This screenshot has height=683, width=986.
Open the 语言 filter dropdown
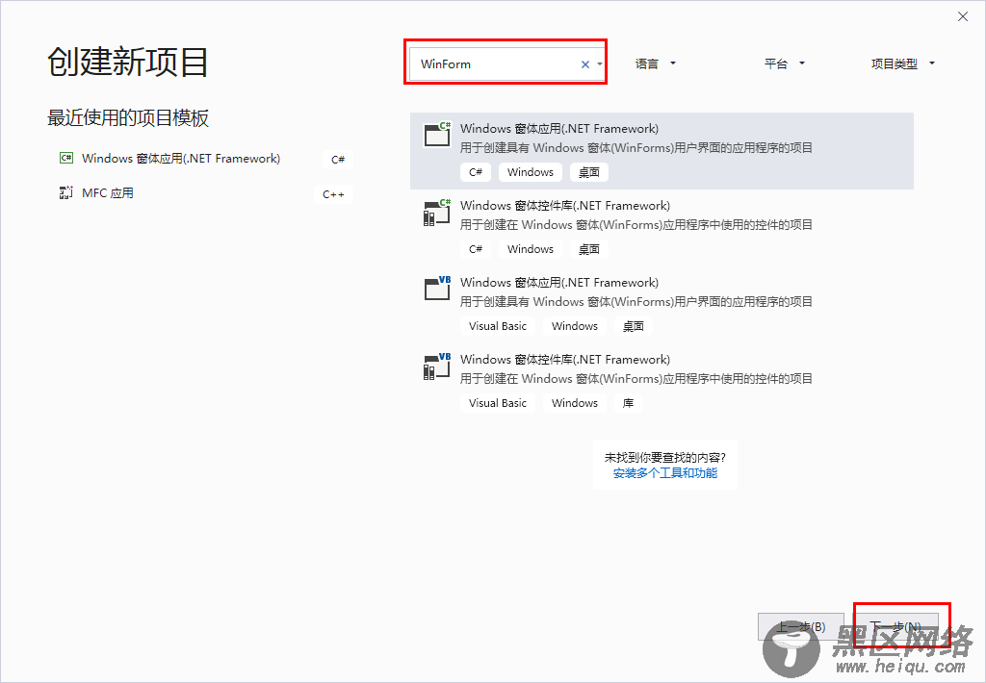tap(655, 63)
